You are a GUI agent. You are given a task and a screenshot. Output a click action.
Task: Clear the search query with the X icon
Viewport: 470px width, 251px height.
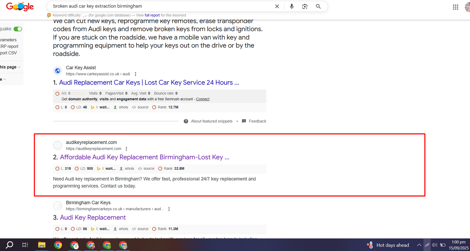277,6
